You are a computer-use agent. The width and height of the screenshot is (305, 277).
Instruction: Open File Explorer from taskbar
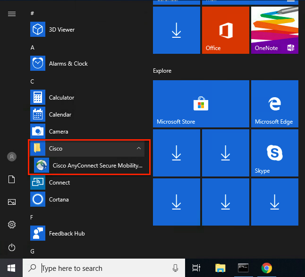point(220,268)
